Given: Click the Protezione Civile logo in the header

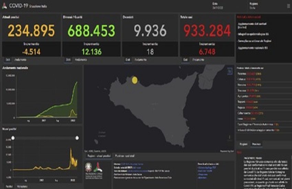Looking at the screenshot, I should pos(4,6).
